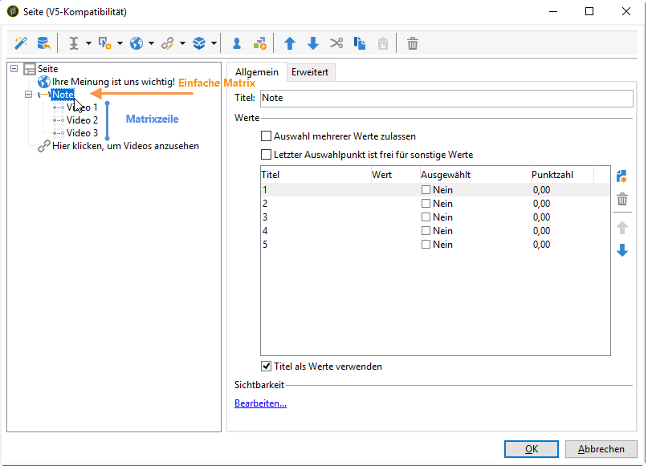Click the blue person icon
This screenshot has height=474, width=652.
tap(237, 43)
